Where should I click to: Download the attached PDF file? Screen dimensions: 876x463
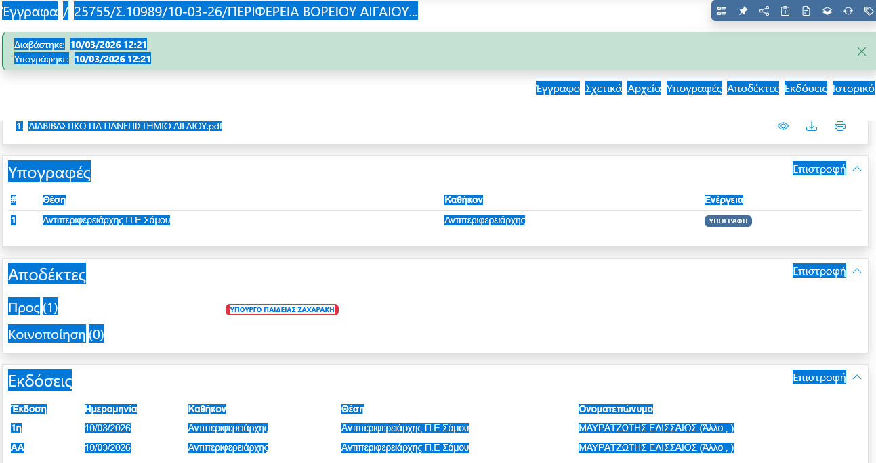pyautogui.click(x=812, y=126)
